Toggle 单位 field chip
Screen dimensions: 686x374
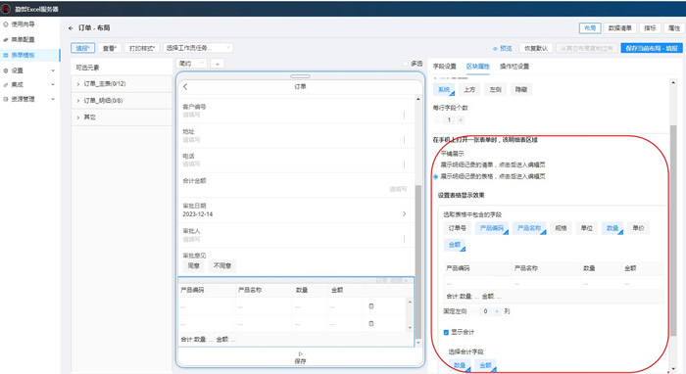pos(587,228)
